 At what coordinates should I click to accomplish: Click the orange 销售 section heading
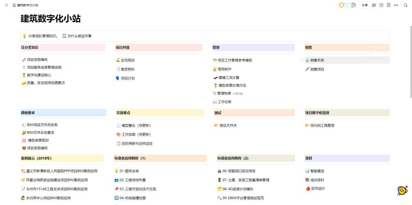[347, 48]
